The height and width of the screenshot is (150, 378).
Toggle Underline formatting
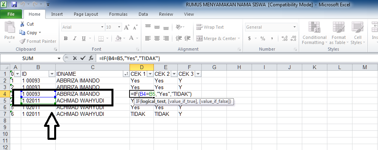click(84, 38)
